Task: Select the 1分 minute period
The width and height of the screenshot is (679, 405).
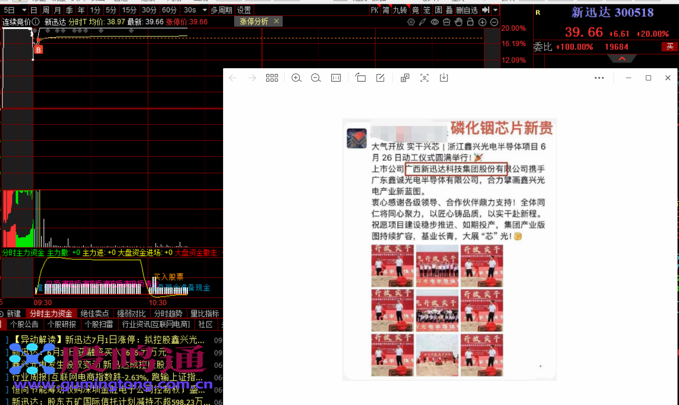Action: [95, 10]
